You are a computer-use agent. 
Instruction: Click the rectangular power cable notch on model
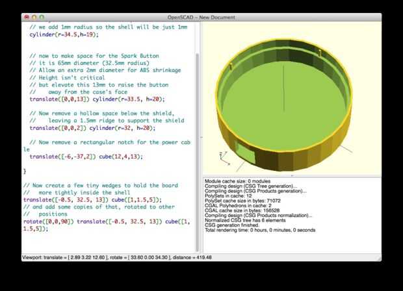click(x=246, y=153)
